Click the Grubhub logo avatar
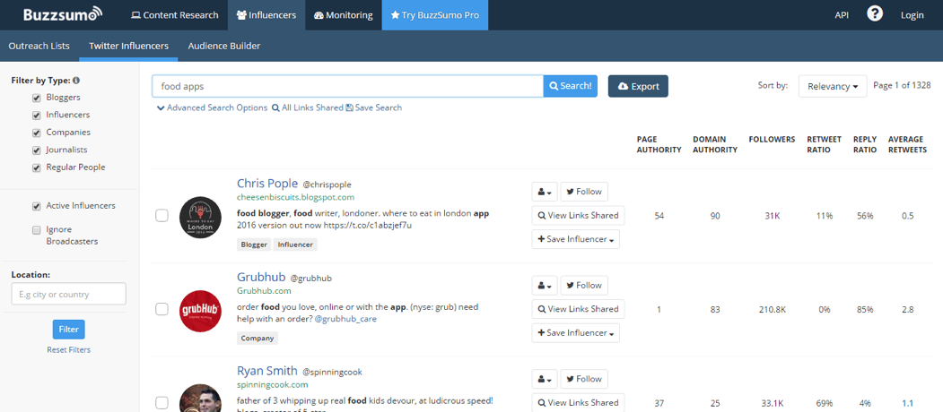This screenshot has height=412, width=943. 200,311
